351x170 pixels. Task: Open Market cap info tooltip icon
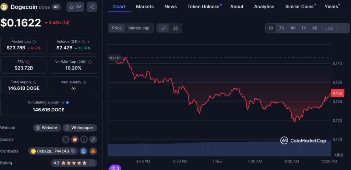tap(34, 41)
